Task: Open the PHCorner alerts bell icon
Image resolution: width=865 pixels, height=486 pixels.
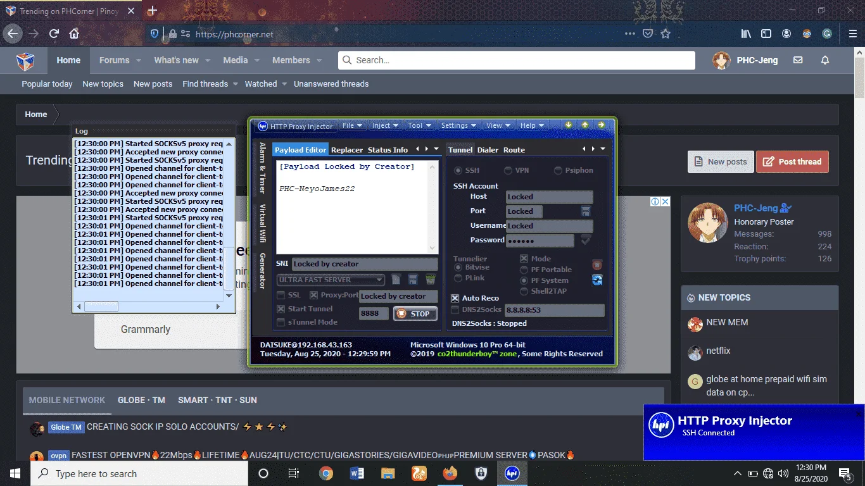Action: click(x=825, y=60)
